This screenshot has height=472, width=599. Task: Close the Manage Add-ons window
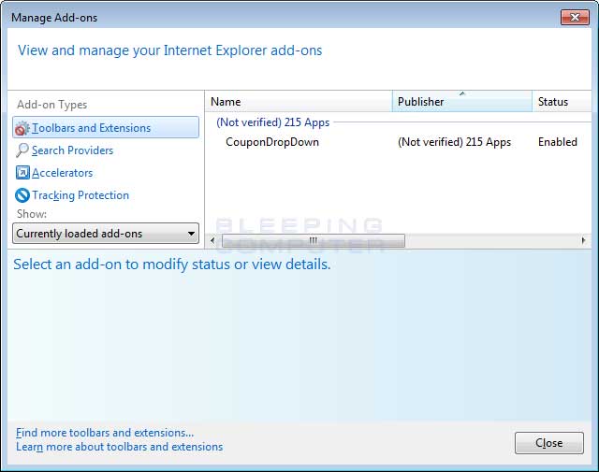[575, 17]
